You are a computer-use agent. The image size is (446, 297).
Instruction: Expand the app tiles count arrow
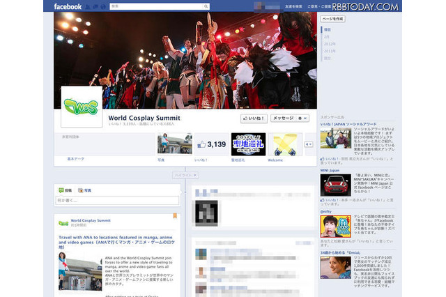[309, 144]
